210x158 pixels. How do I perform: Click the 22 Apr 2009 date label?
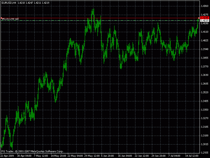(x=7, y=156)
